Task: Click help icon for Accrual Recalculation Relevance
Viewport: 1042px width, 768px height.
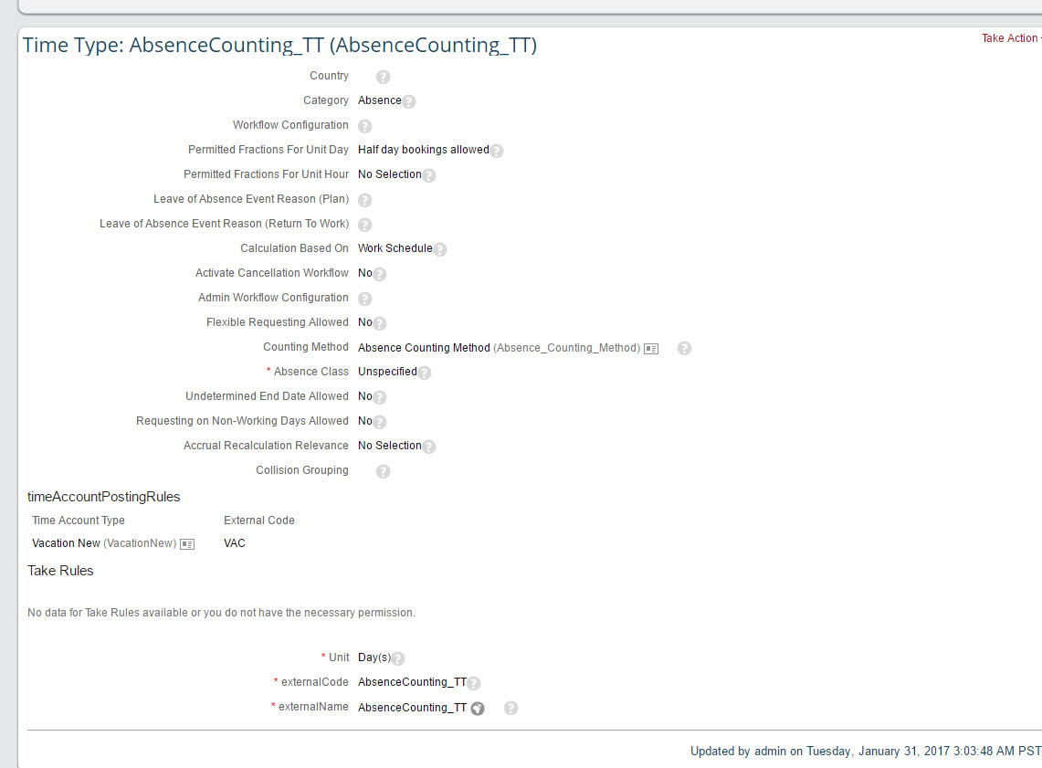Action: pos(428,447)
